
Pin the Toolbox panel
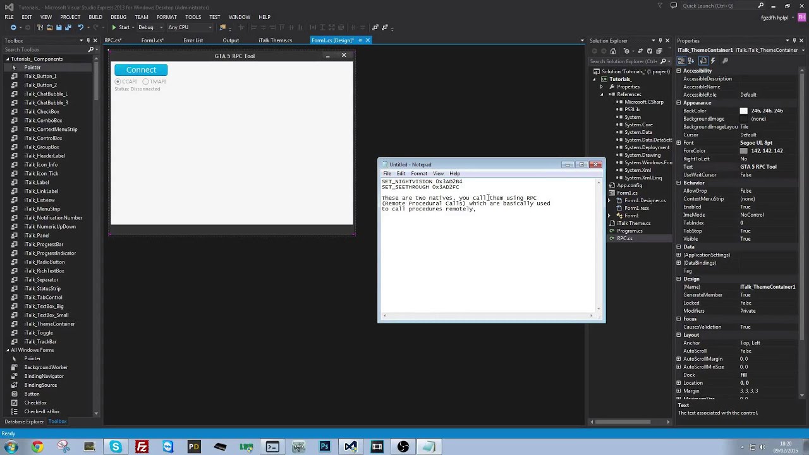(88, 40)
